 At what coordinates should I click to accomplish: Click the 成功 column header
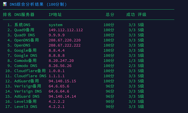point(131,15)
